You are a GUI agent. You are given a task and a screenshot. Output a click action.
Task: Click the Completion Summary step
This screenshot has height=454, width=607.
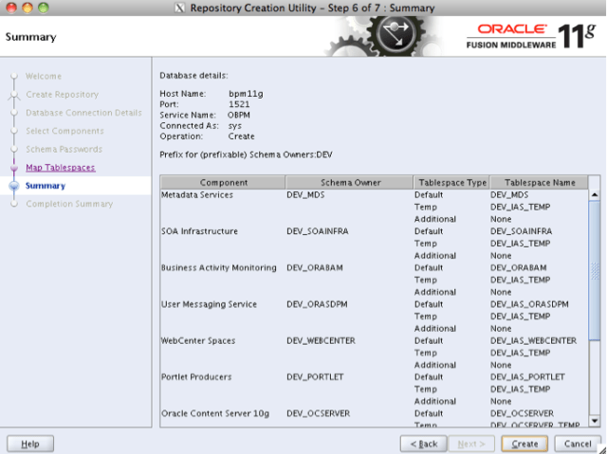click(69, 204)
